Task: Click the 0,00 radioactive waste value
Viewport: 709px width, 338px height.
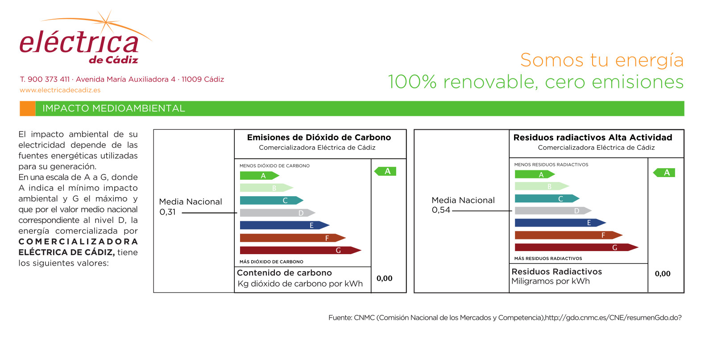Action: [x=663, y=274]
